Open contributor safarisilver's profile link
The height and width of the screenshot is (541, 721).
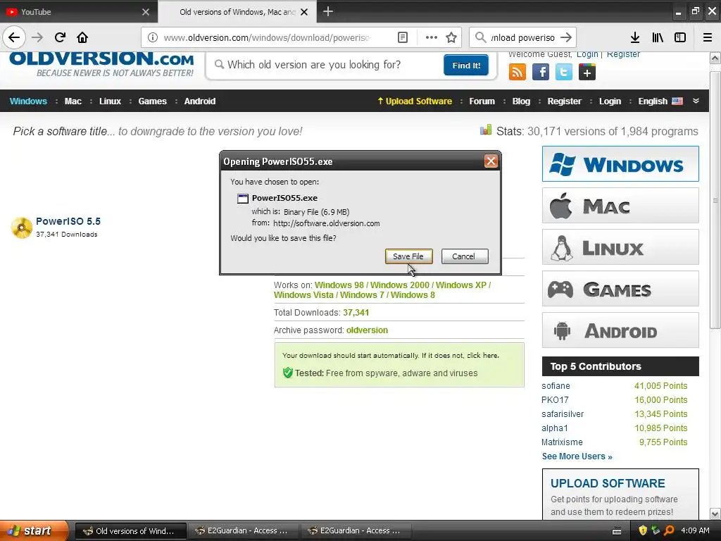coord(563,414)
